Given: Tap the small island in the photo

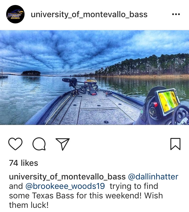Looking at the screenshot, I should coord(31,73).
